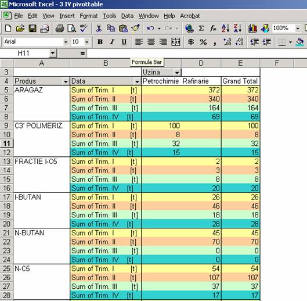The height and width of the screenshot is (301, 307).
Task: Toggle Bold formatting button
Action: pos(100,42)
